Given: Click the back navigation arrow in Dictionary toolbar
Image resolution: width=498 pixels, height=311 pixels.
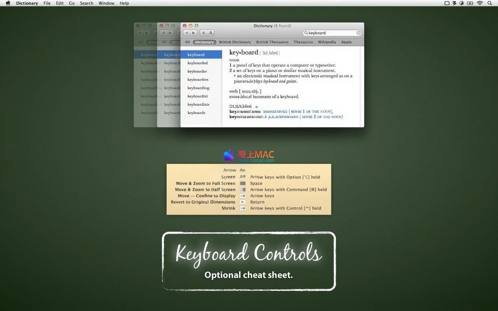Looking at the screenshot, I should pos(186,33).
